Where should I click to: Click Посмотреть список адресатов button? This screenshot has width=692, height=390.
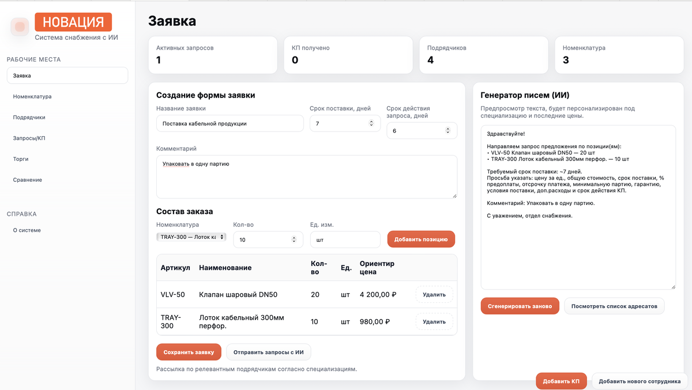click(x=614, y=306)
